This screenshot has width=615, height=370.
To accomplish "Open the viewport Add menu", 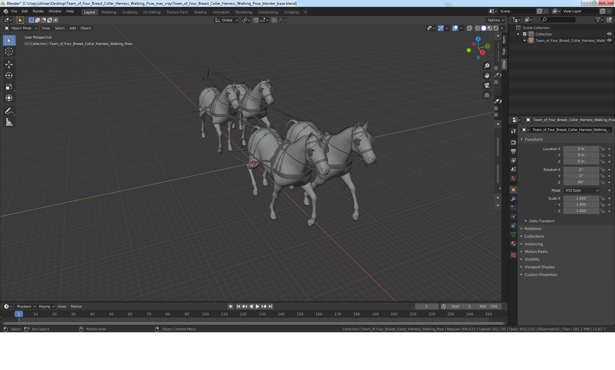I will tap(73, 28).
